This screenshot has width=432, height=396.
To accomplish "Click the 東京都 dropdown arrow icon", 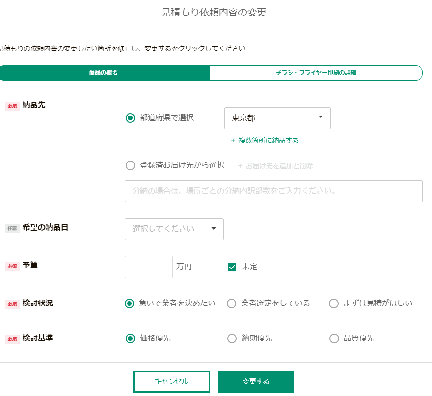I will 320,117.
